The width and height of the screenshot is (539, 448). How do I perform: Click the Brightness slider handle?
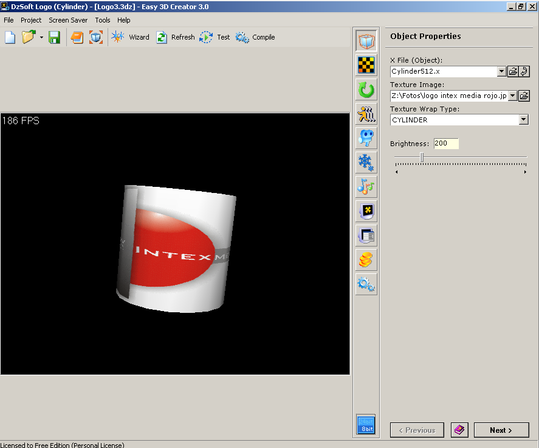click(422, 158)
